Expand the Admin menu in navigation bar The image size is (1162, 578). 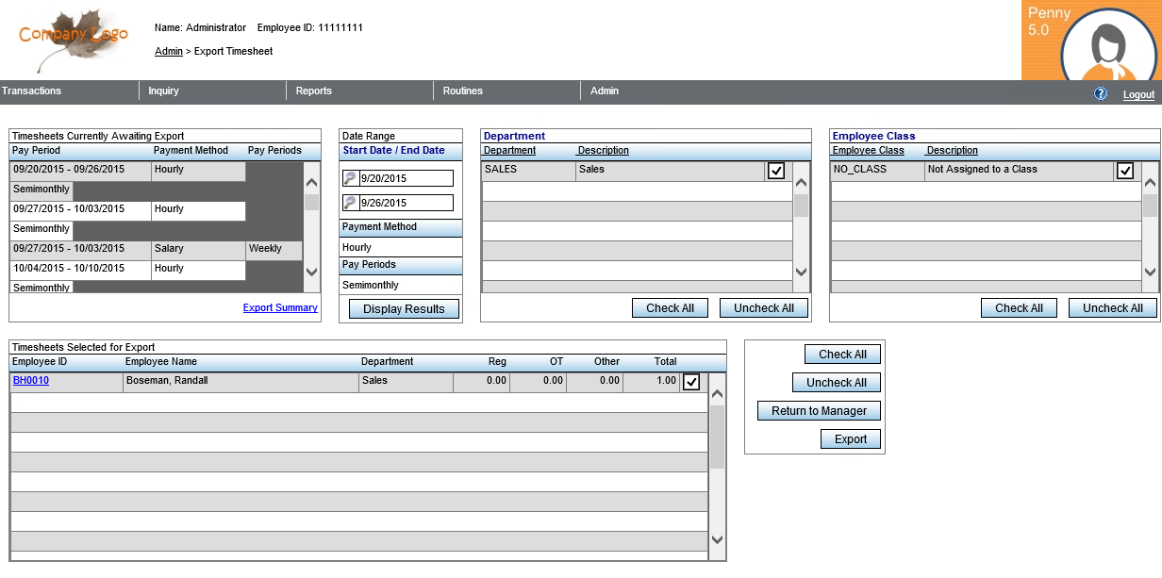tap(605, 91)
